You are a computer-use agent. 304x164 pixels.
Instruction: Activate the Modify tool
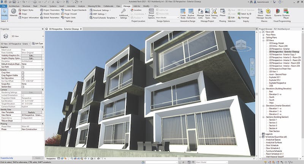[x=4, y=13]
